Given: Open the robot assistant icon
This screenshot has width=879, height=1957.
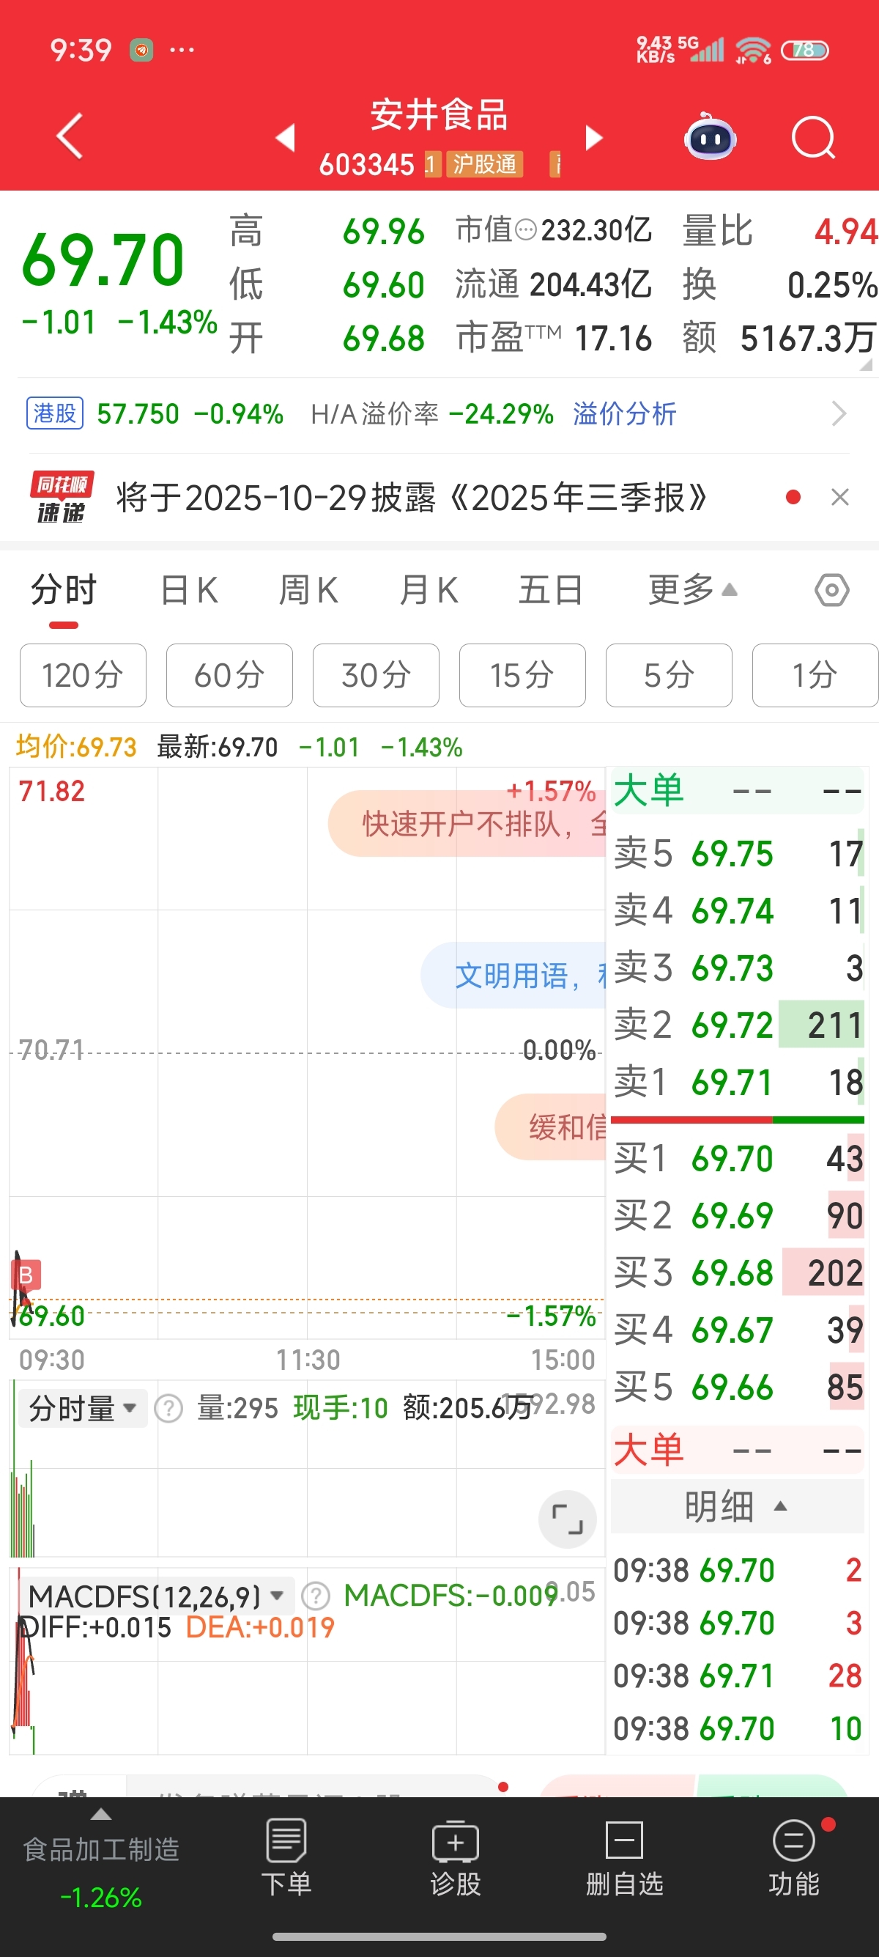Looking at the screenshot, I should pyautogui.click(x=711, y=138).
